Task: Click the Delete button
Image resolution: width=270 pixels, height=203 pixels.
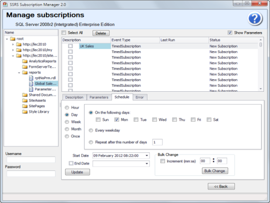Action: pyautogui.click(x=101, y=33)
